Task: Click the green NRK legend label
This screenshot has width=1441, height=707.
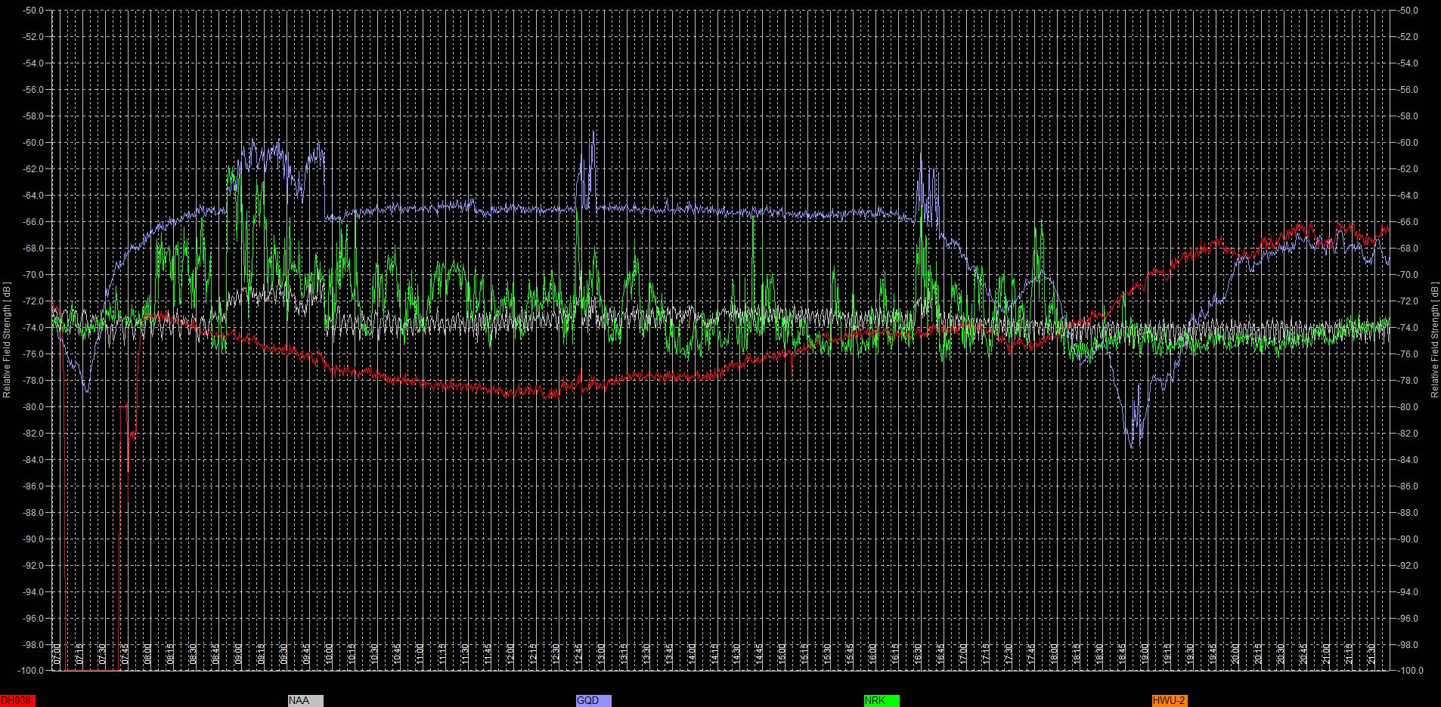Action: tap(881, 701)
